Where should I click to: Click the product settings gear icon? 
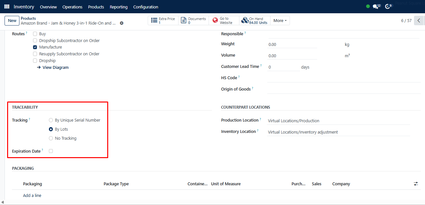[x=121, y=23]
